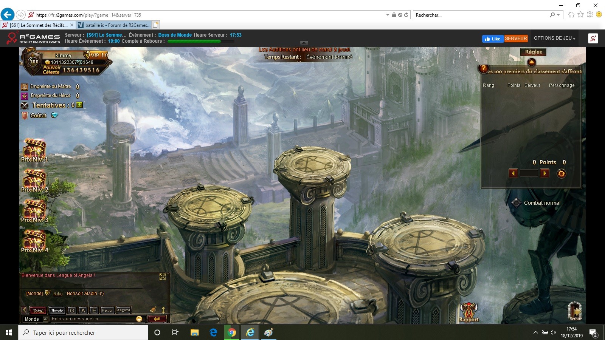Viewport: 605px width, 340px height.
Task: Toggle the Combat normal mode selector
Action: 517,203
